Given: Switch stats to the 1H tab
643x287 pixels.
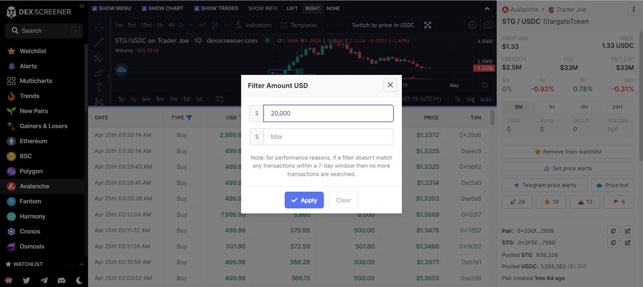Looking at the screenshot, I should click(551, 107).
